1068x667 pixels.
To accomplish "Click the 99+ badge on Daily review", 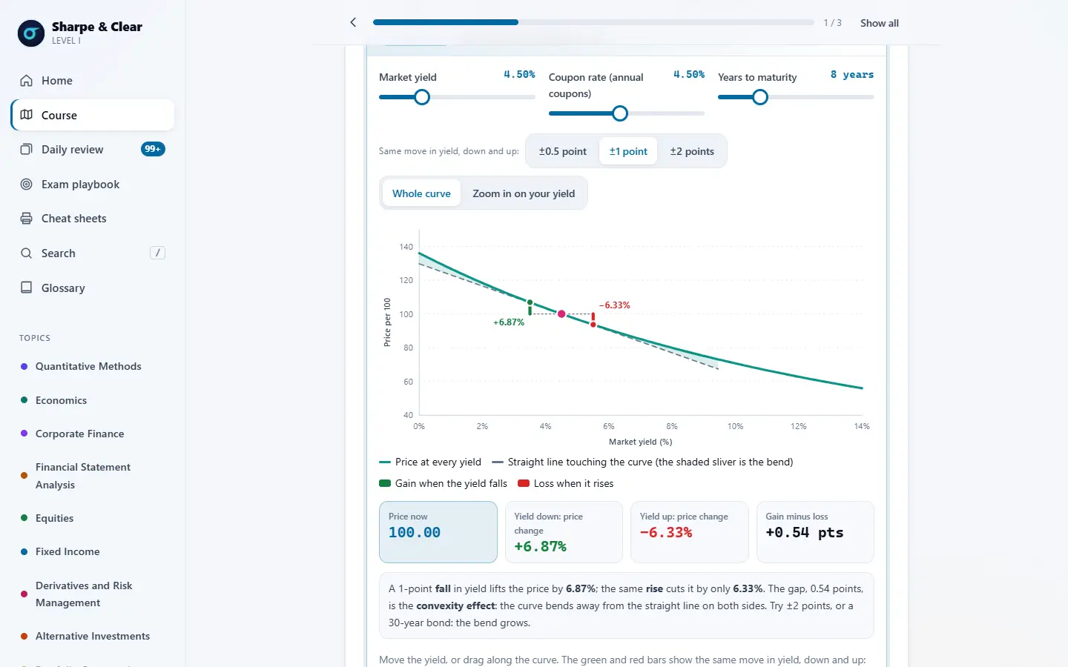I will tap(153, 149).
